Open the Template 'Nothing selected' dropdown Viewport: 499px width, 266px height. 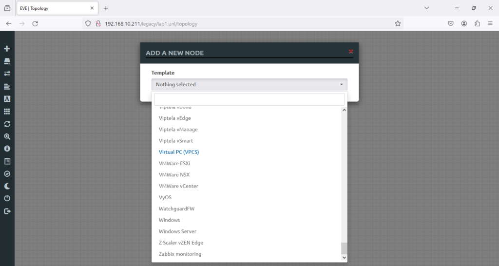[x=249, y=85]
